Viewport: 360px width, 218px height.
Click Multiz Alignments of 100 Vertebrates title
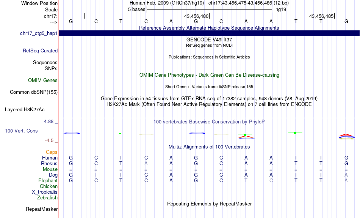point(209,147)
